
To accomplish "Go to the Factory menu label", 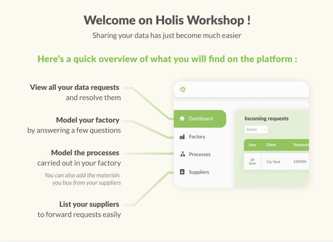I will 197,137.
